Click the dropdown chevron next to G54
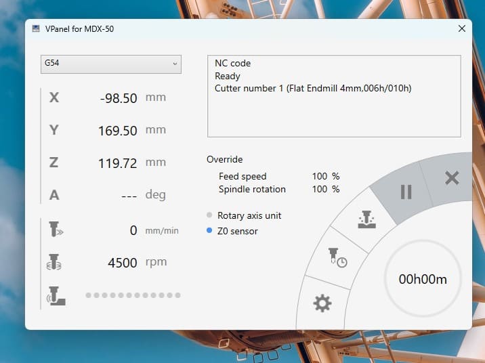The height and width of the screenshot is (363, 485). 175,64
